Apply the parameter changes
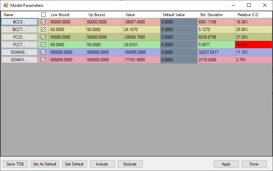This screenshot has width=273, height=171. point(226,164)
